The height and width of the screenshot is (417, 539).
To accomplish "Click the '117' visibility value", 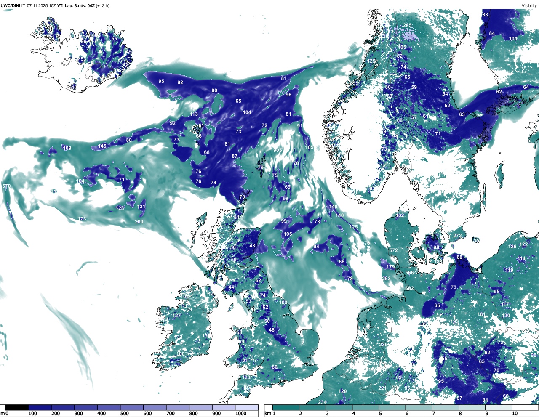I will [505, 304].
